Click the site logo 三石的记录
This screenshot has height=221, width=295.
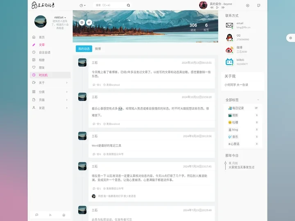43,5
